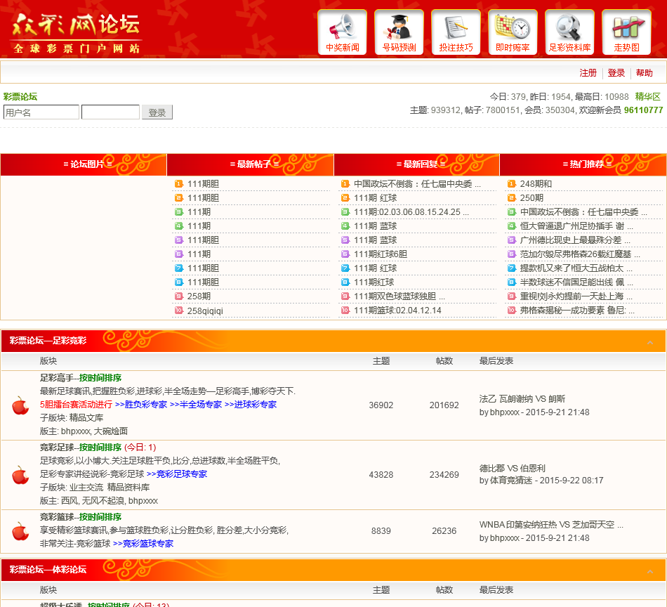Open >>半全场专家 link
Screen dimensions: 667x607
196,405
